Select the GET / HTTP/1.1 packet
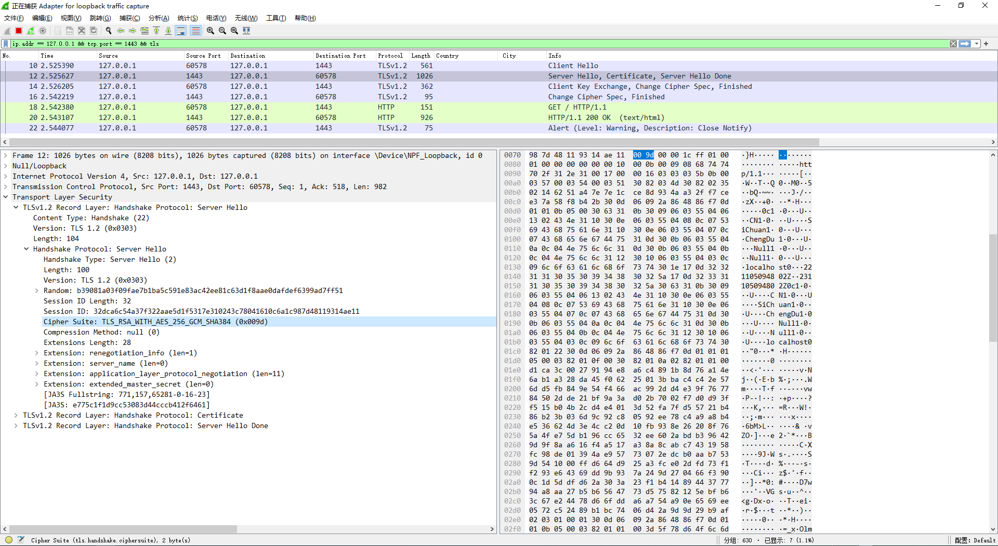This screenshot has width=998, height=546. (x=499, y=107)
